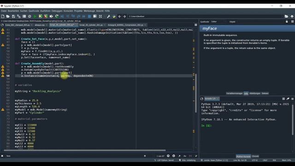Run the current cell from the toolbar

(41, 17)
